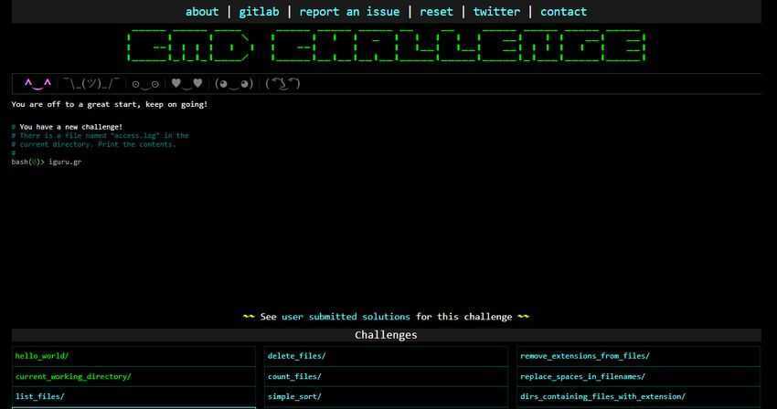Select the (◕‿◕) emoticon
Screen dimensions: 777x409
234,84
